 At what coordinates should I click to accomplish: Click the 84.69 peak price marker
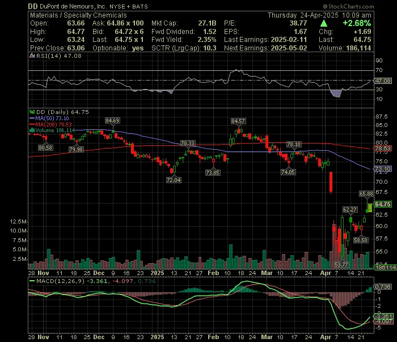pyautogui.click(x=112, y=120)
